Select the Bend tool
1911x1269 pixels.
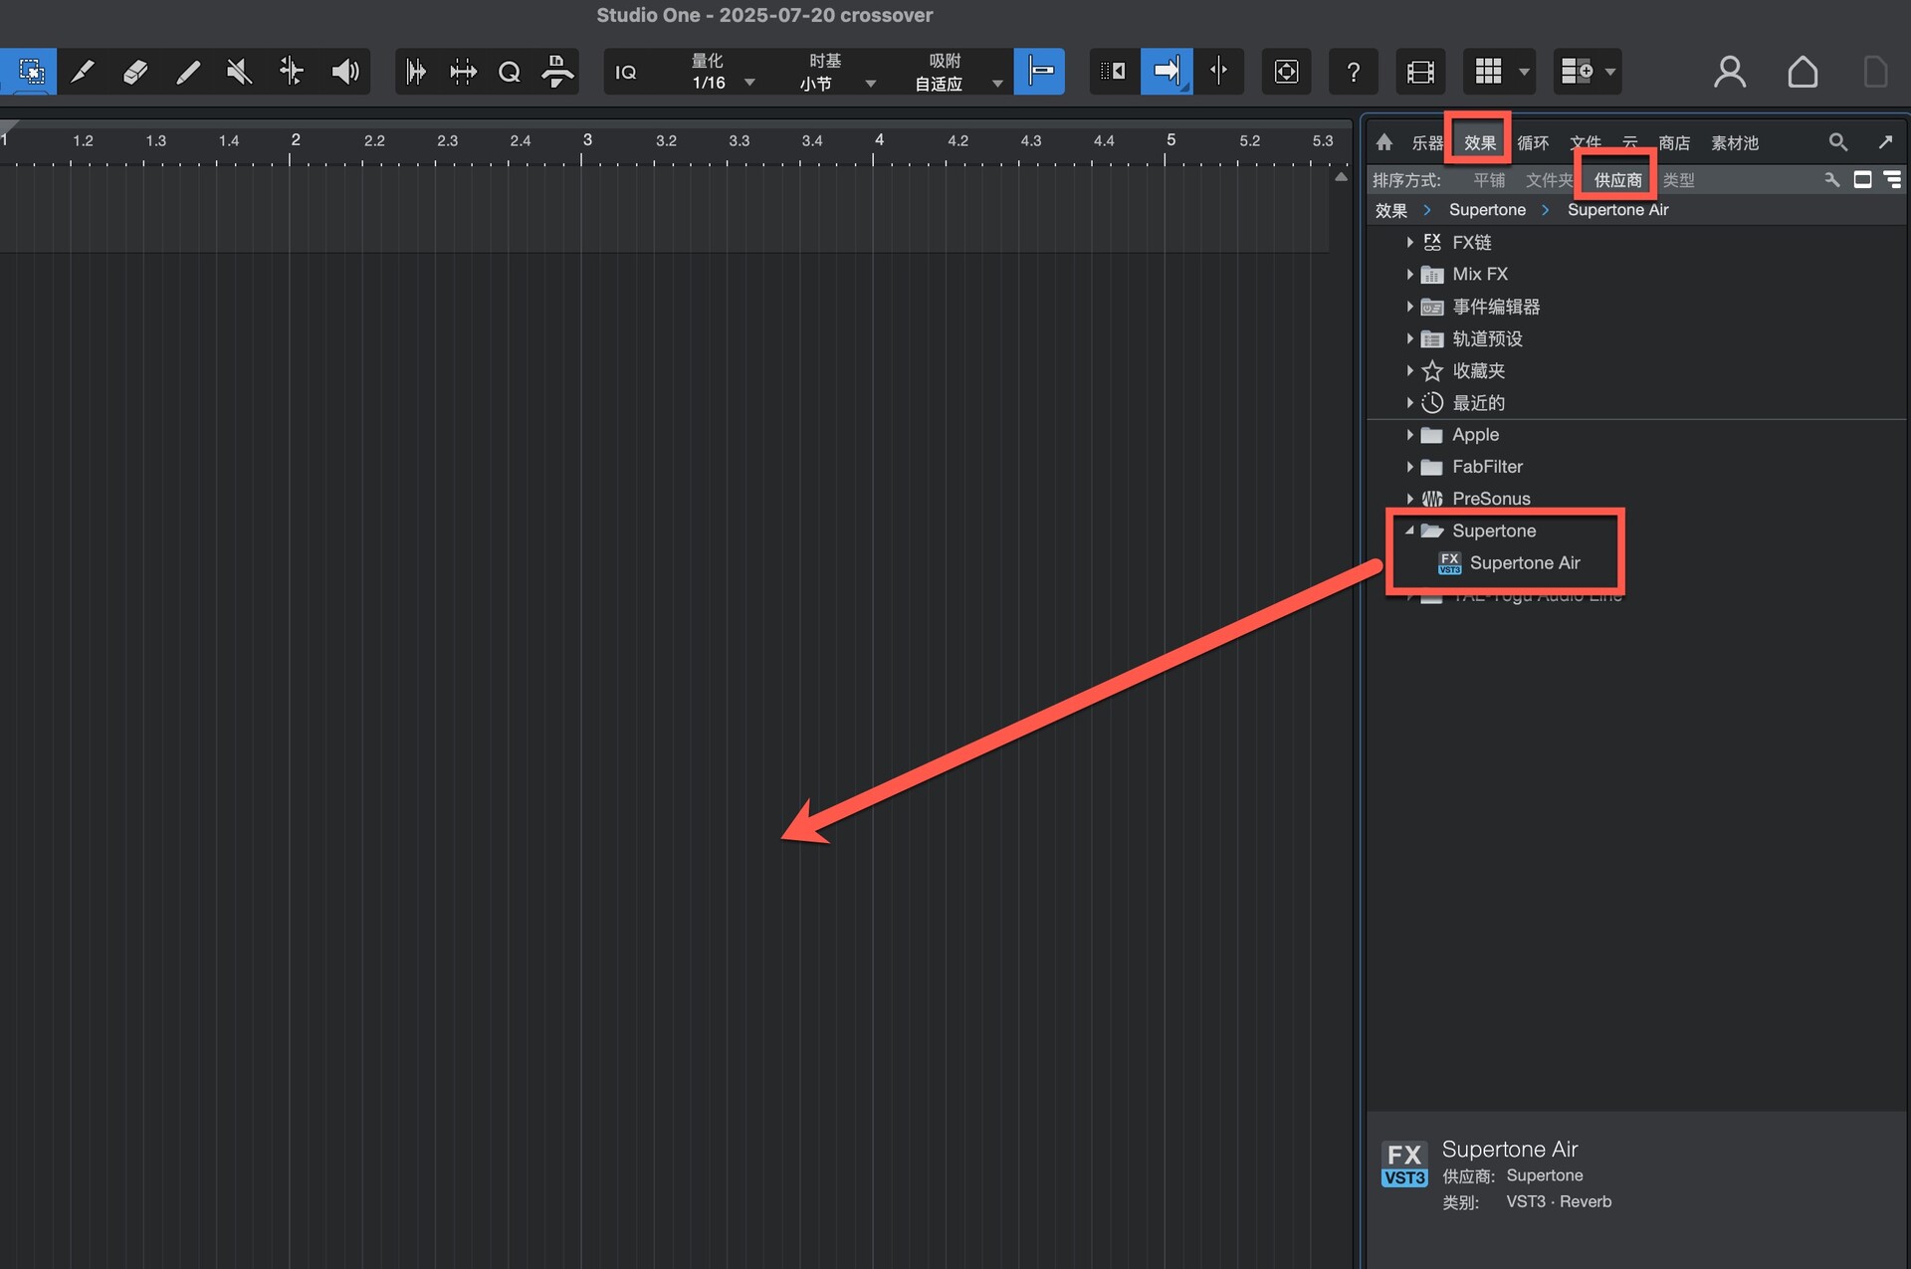(x=292, y=72)
